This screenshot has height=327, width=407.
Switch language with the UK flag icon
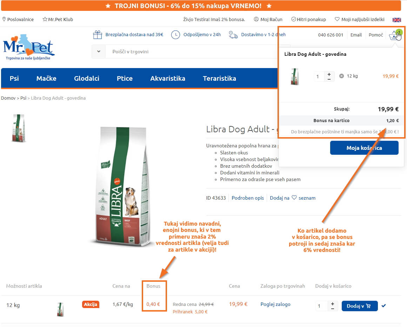pos(396,20)
